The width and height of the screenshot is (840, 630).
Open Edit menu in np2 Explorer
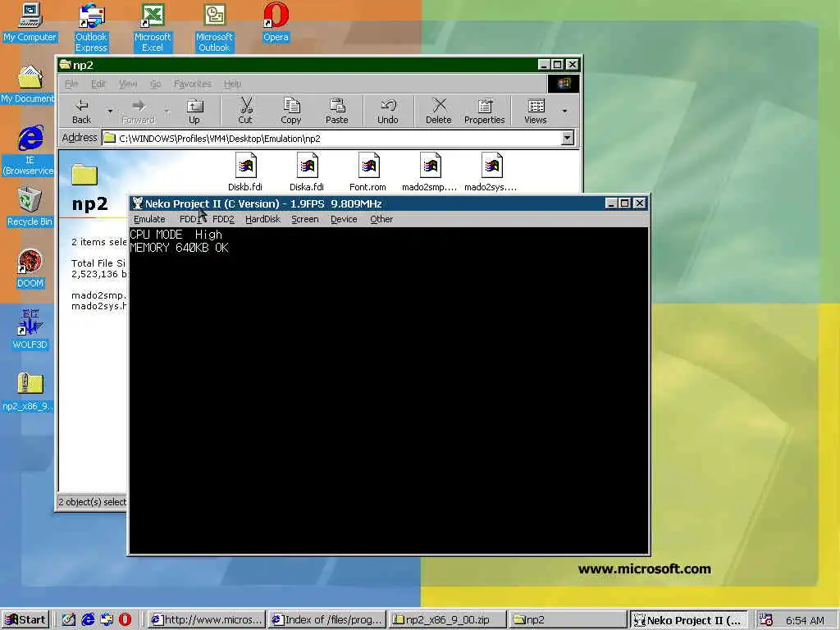pos(98,84)
